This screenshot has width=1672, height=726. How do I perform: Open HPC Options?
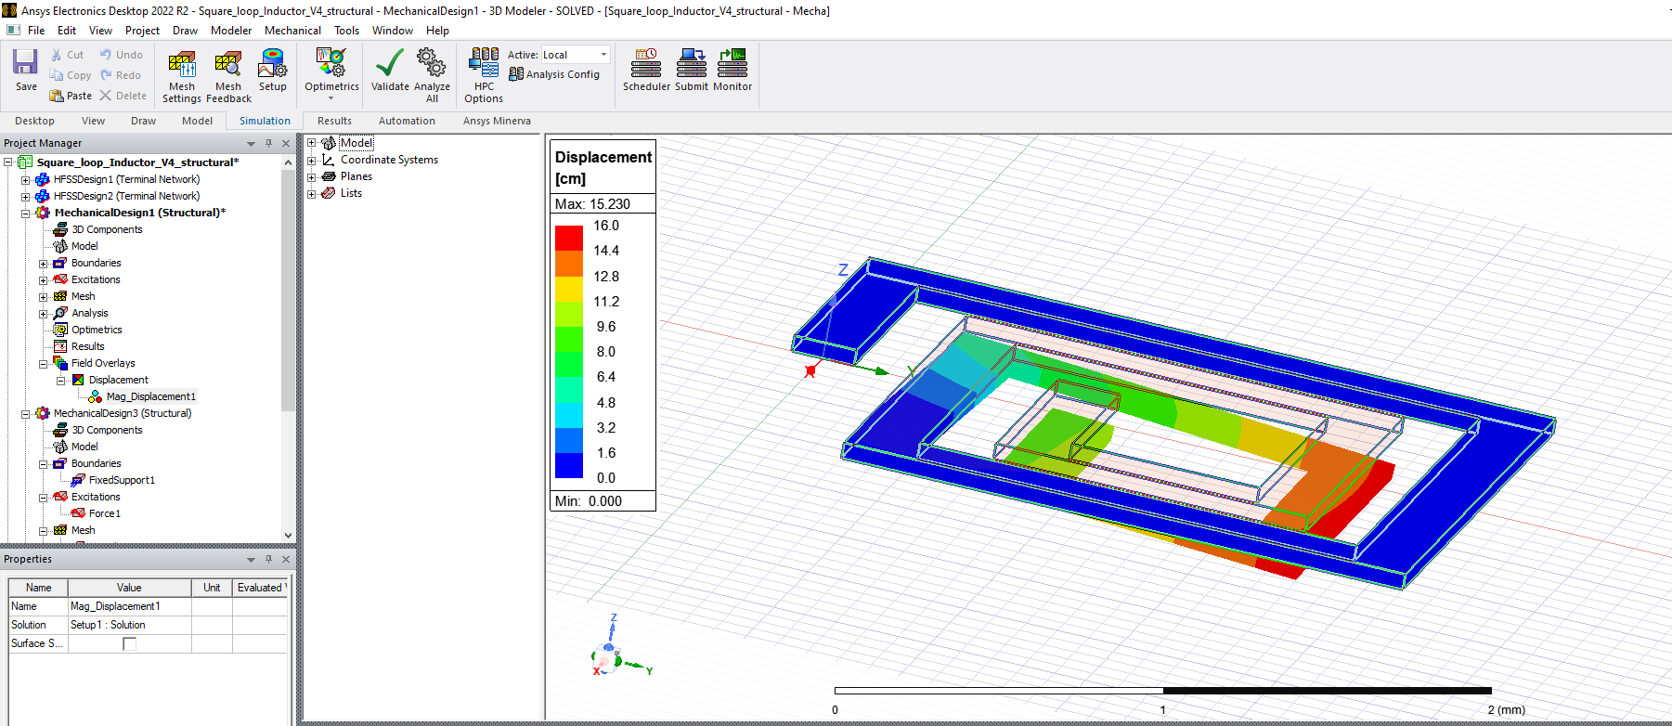484,63
